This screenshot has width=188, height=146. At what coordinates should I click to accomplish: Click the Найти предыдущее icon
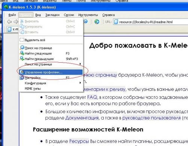[x=22, y=58]
